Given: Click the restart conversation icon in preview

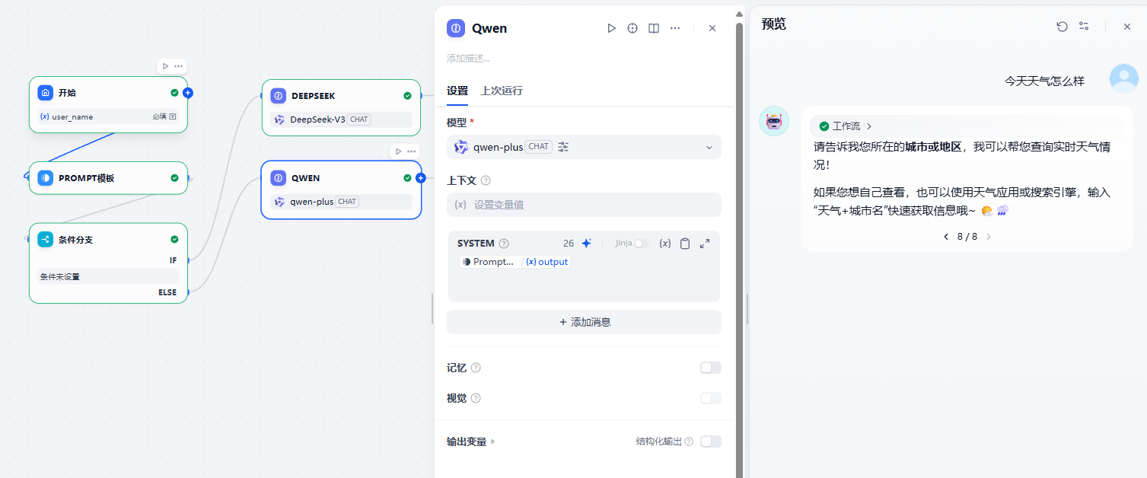Looking at the screenshot, I should click(1063, 27).
